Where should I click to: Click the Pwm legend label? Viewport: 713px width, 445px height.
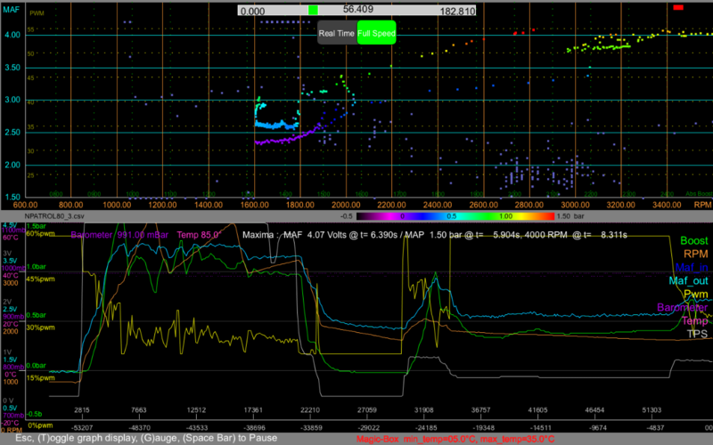click(694, 294)
